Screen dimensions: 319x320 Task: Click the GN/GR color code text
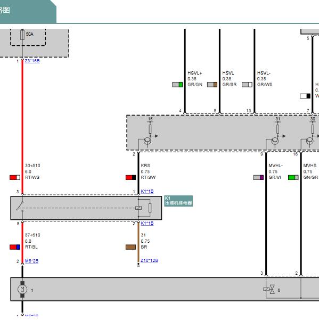pos(310,177)
